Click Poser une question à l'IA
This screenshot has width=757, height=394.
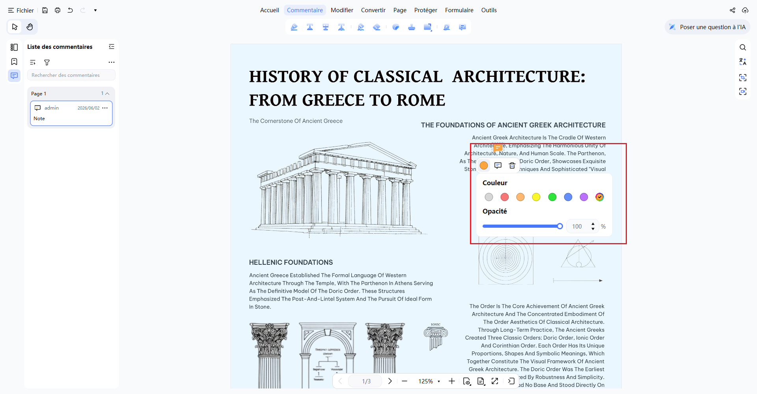coord(707,27)
